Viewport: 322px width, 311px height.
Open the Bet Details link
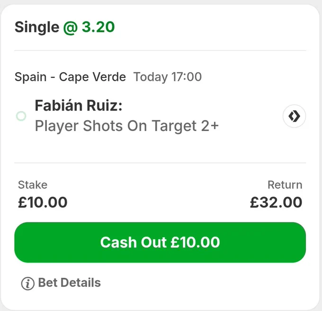pos(70,283)
